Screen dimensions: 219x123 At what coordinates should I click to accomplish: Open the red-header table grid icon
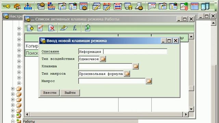click(x=152, y=6)
